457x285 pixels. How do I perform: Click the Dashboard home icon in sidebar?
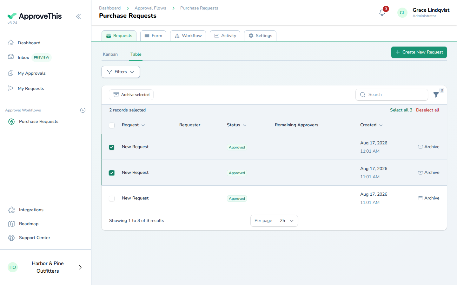pyautogui.click(x=11, y=42)
